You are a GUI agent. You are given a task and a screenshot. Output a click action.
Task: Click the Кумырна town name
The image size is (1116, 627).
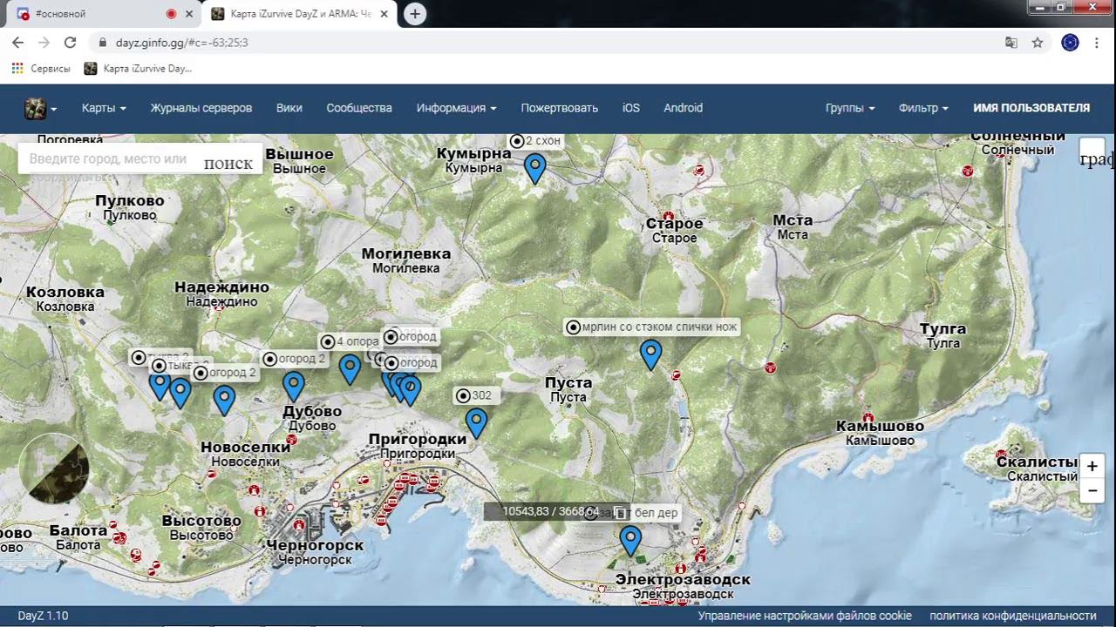tap(473, 153)
